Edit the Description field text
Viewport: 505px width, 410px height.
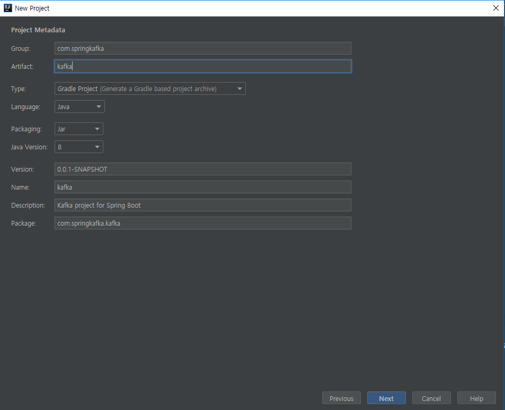coord(203,205)
